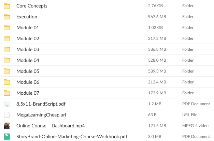Screen dimensions: 214x141
Task: Open the Module 05 folder name
Action: coord(28,71)
